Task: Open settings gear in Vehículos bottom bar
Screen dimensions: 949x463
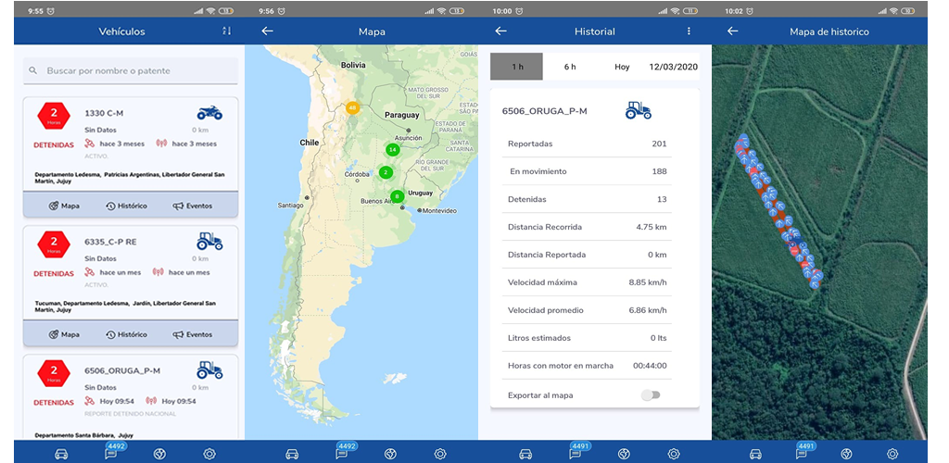Action: click(x=209, y=454)
